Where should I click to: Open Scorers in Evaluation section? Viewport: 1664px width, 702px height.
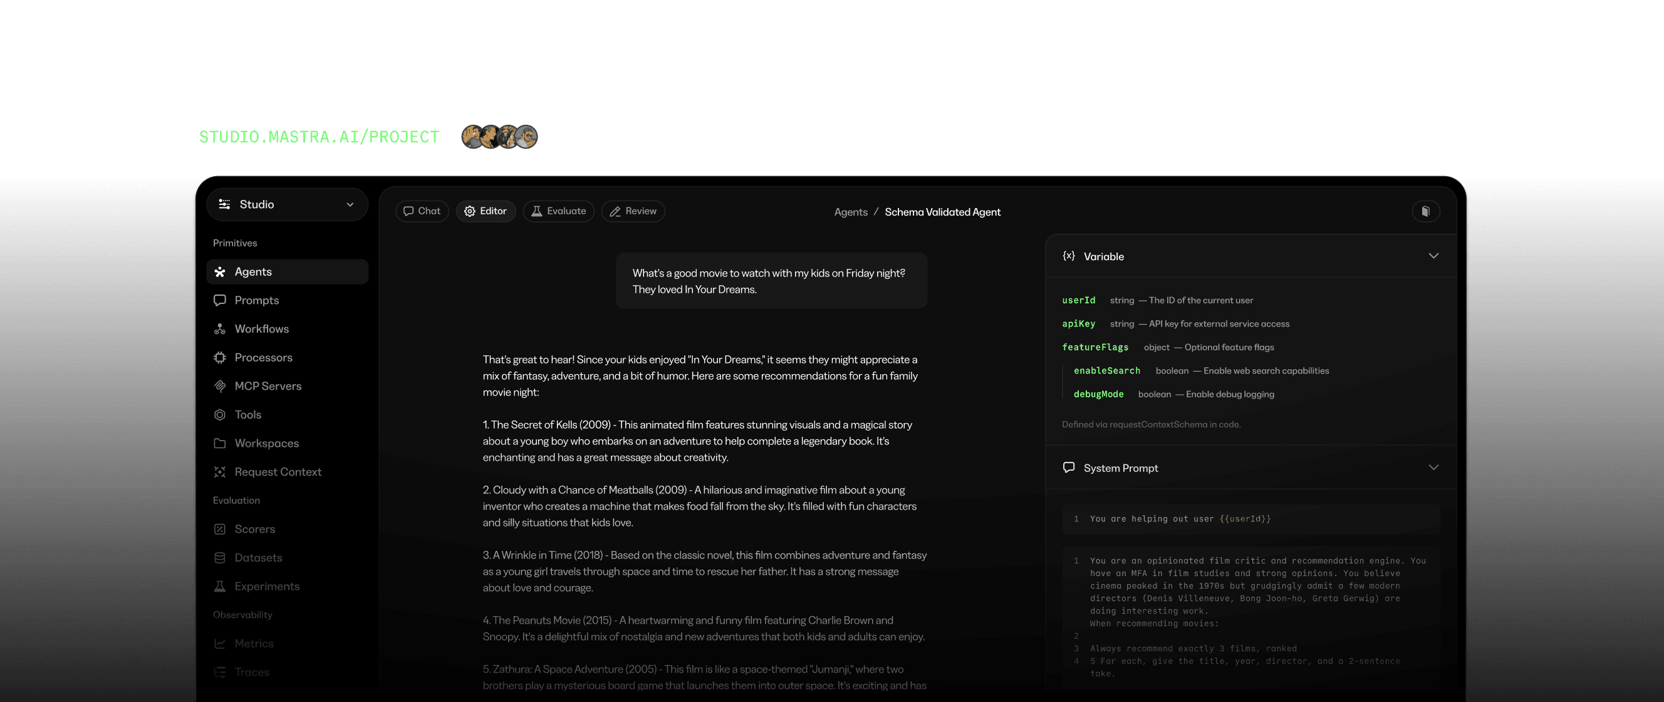pyautogui.click(x=254, y=529)
